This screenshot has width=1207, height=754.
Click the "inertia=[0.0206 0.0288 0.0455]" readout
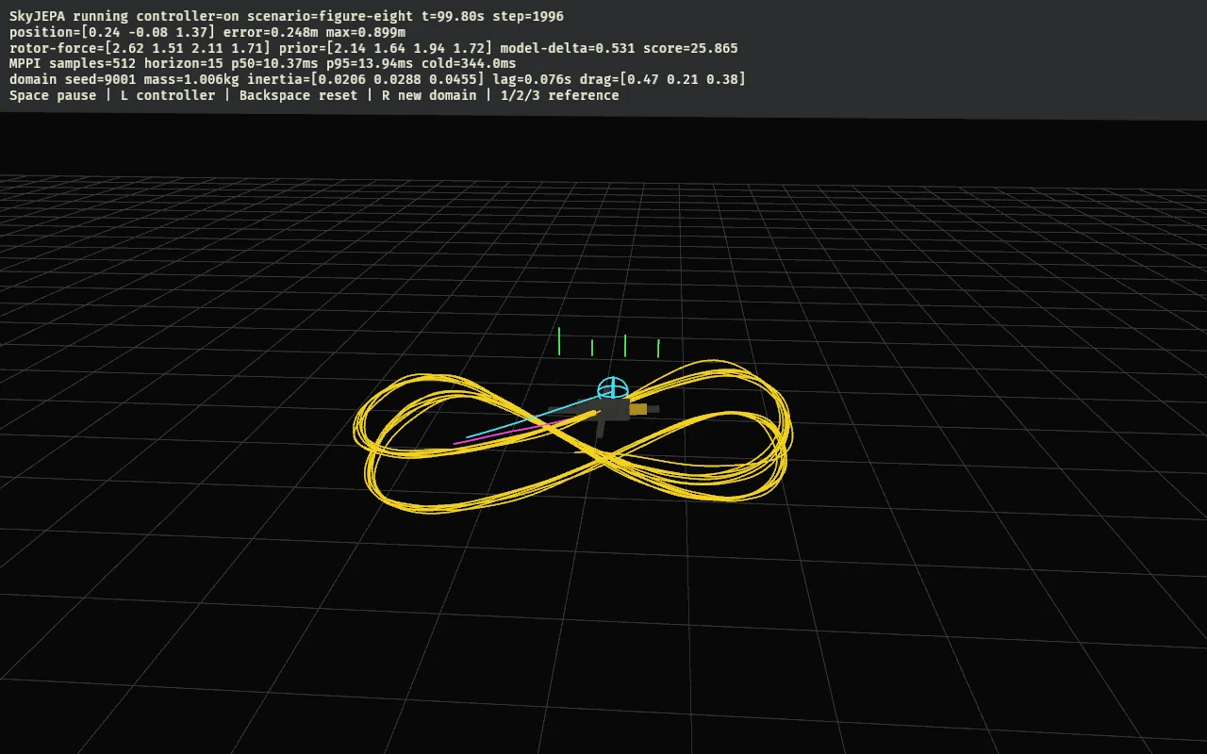(x=366, y=79)
